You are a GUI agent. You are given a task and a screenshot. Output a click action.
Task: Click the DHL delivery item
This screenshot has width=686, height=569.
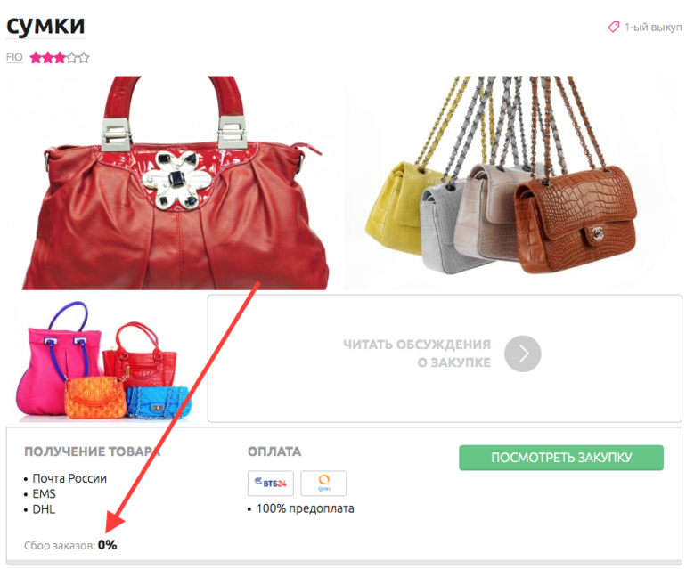44,509
